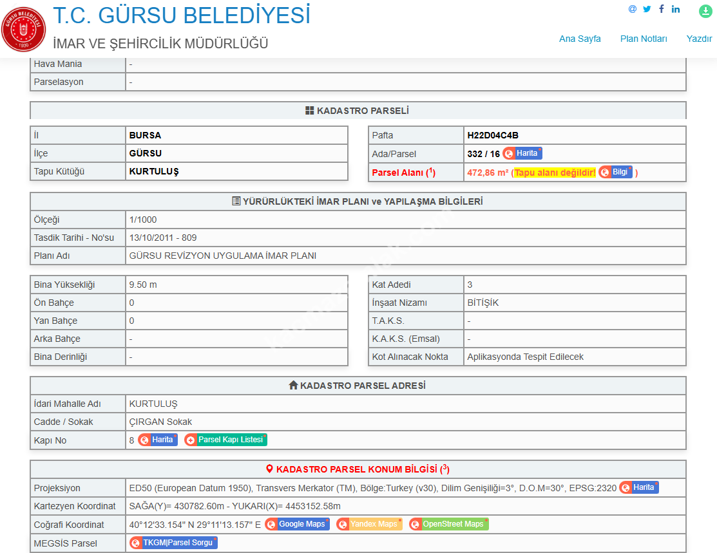The image size is (717, 553).
Task: Open the Twitter icon in header
Action: pos(647,9)
